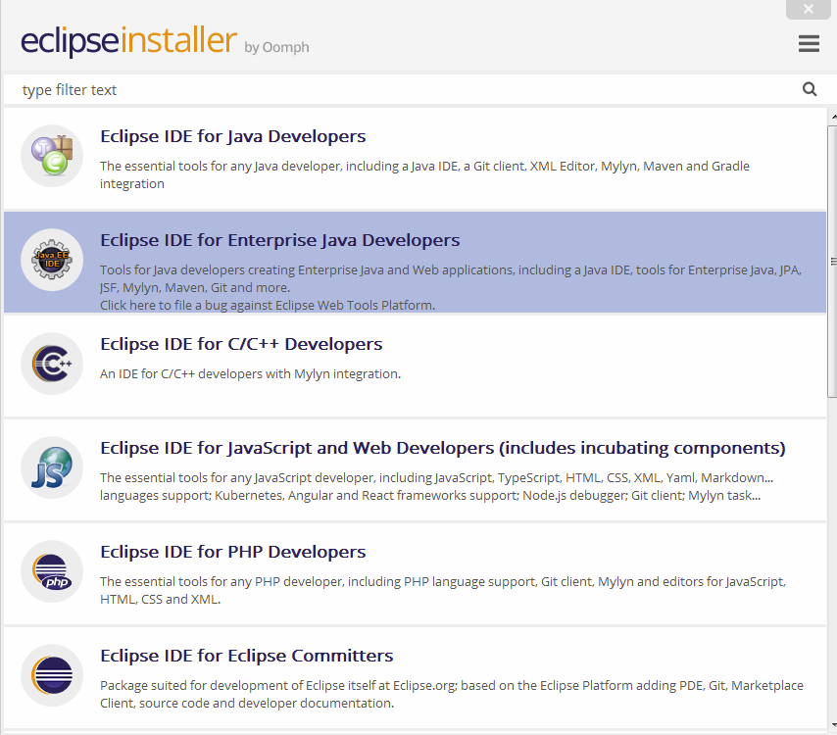
Task: Open the hamburger menu icon
Action: (809, 44)
